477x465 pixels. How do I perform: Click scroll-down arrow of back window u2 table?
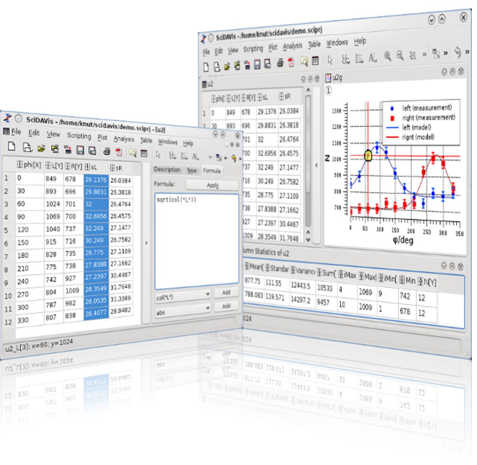click(308, 240)
